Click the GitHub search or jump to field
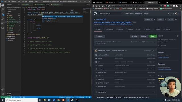 [111, 14]
